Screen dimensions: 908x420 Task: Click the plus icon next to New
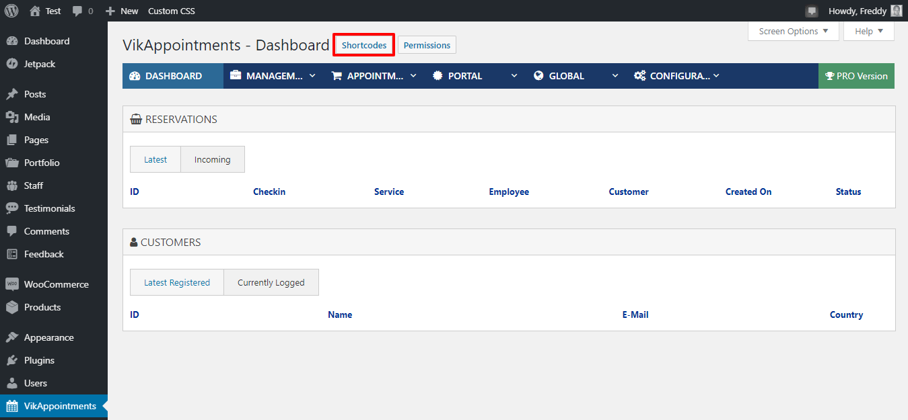pyautogui.click(x=110, y=11)
